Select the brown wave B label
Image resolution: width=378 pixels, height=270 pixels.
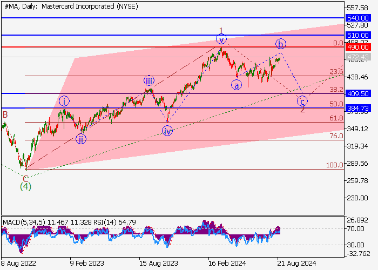(5, 114)
